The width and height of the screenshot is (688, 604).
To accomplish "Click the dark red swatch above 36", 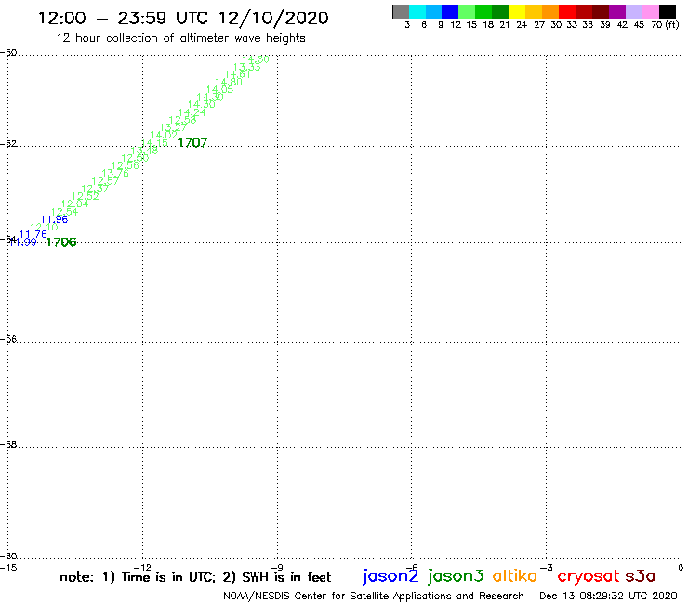I will coord(584,11).
